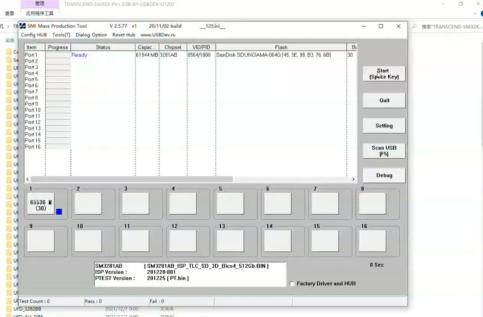
Task: Open the Dialog Option menu
Action: [x=91, y=35]
